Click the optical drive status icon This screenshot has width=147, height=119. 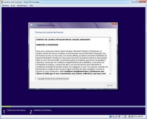(113, 116)
